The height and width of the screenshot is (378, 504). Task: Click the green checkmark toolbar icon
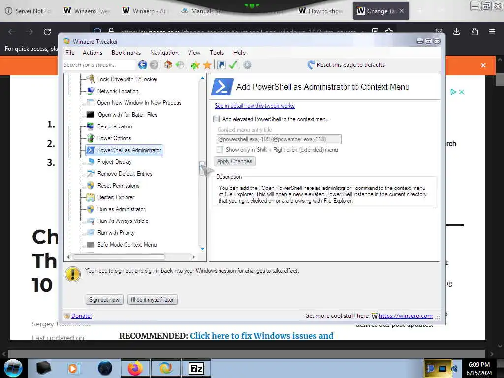click(x=233, y=65)
